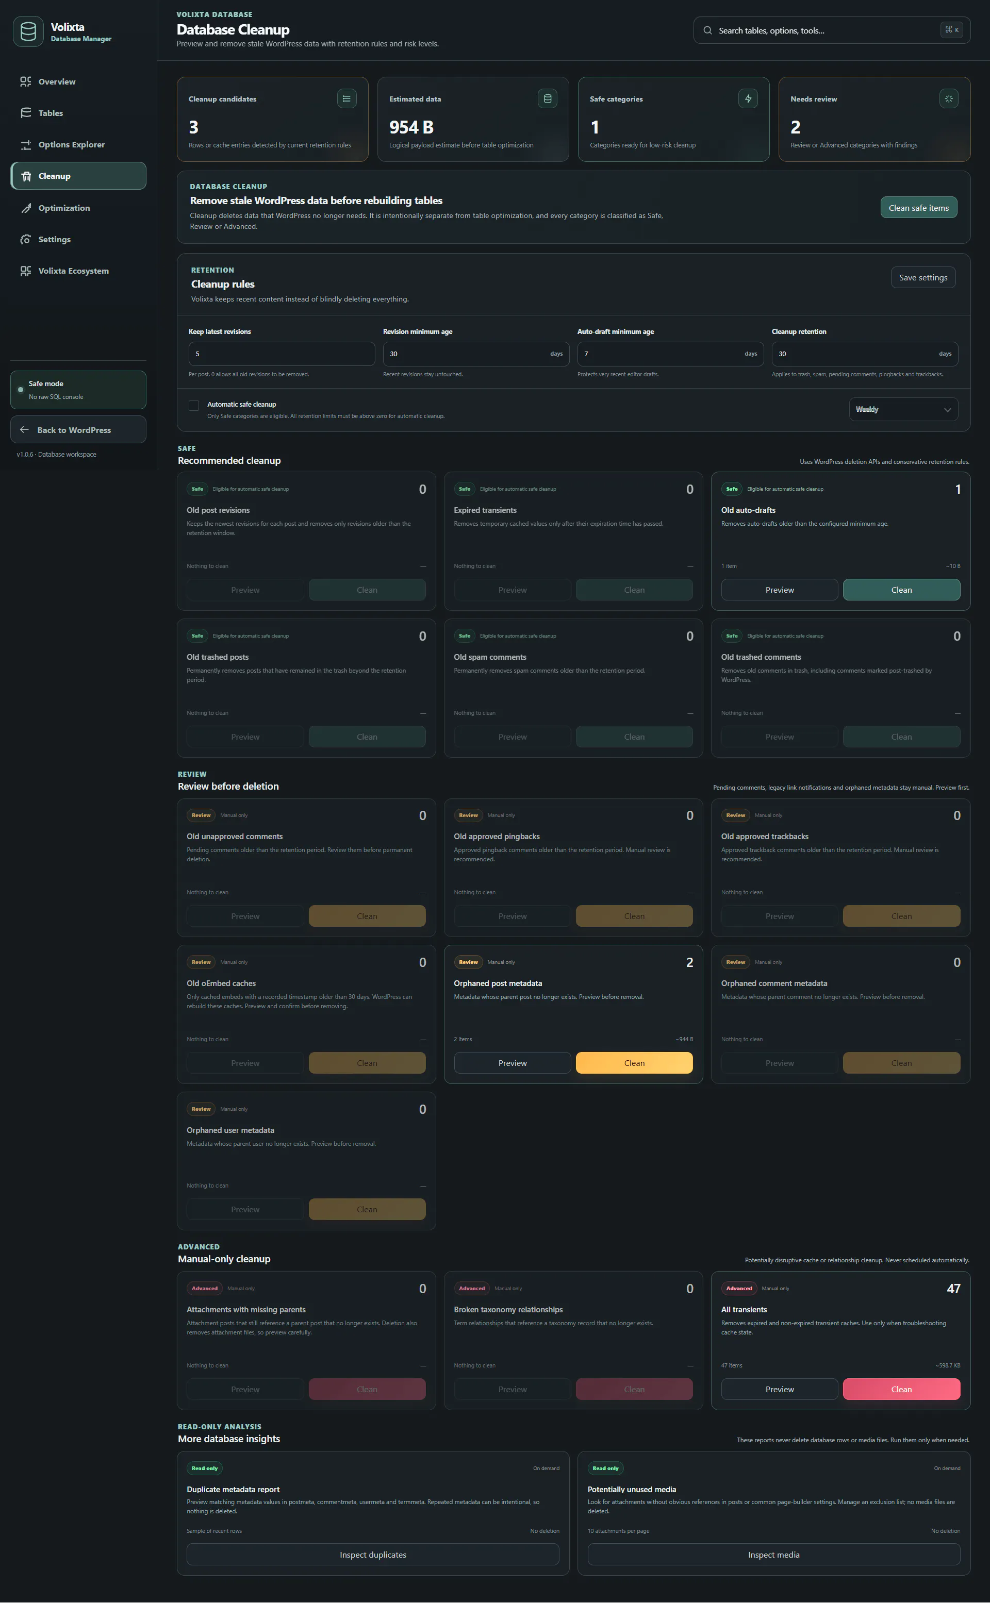Click the Revision minimum age field

(476, 354)
